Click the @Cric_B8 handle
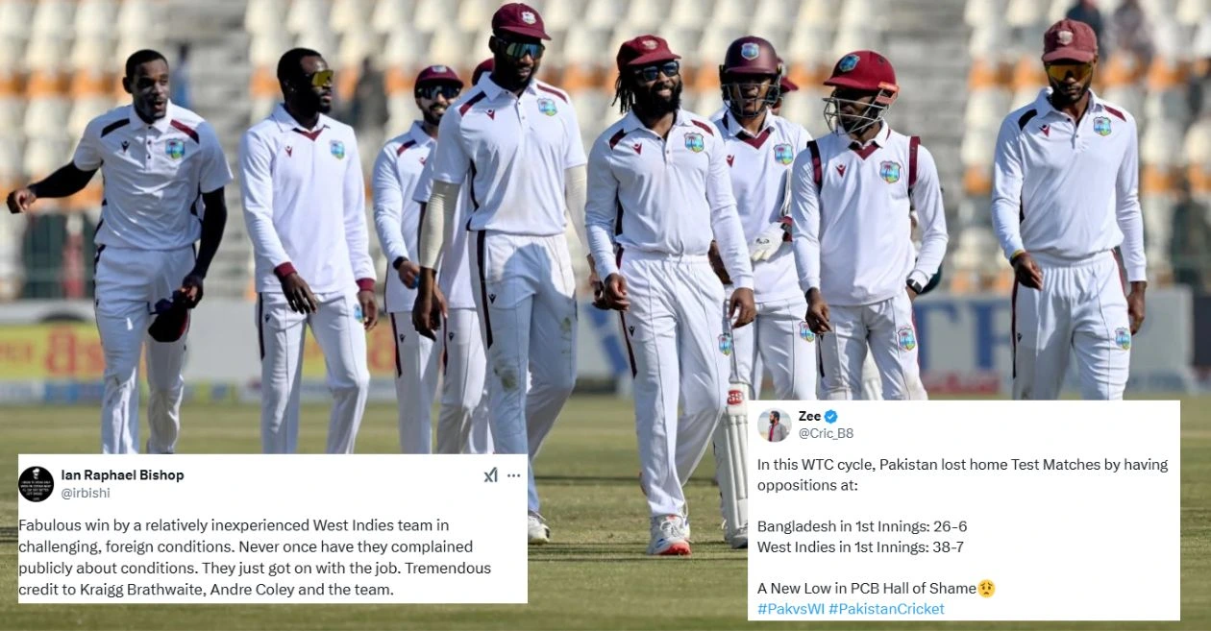Image resolution: width=1211 pixels, height=631 pixels. tap(826, 433)
